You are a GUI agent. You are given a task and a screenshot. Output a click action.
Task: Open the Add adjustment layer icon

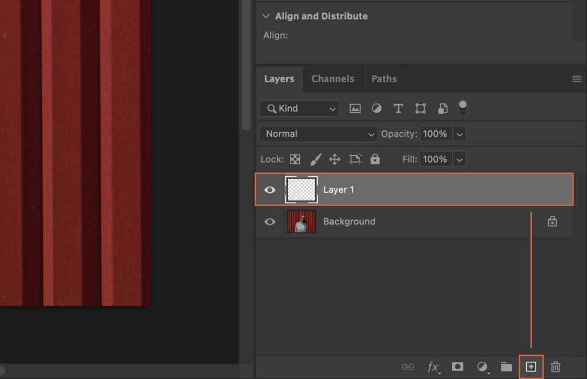click(x=482, y=367)
